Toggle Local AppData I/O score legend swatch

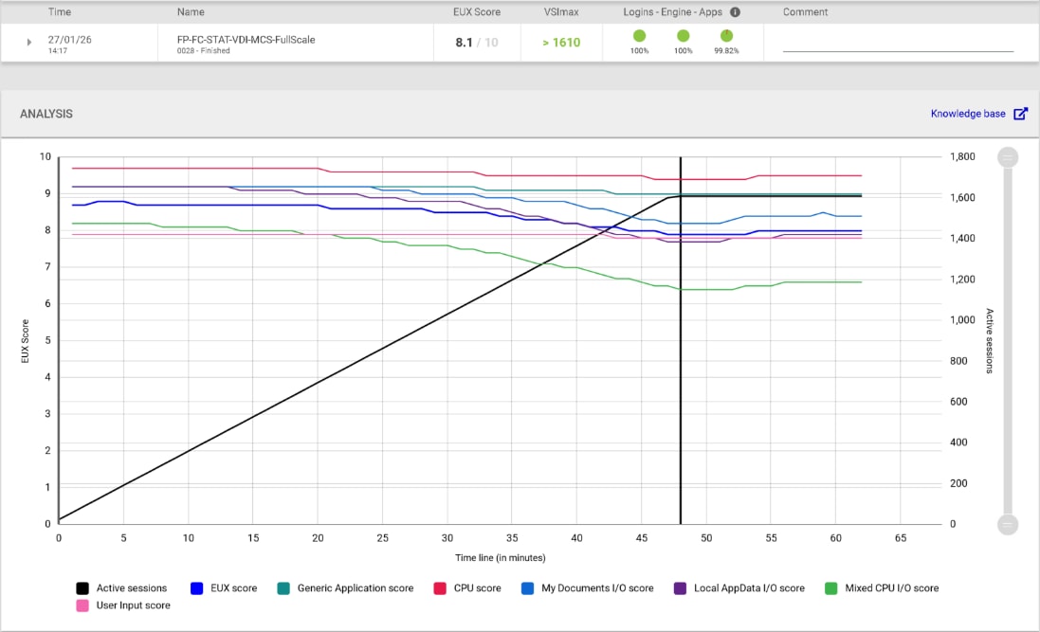[680, 588]
